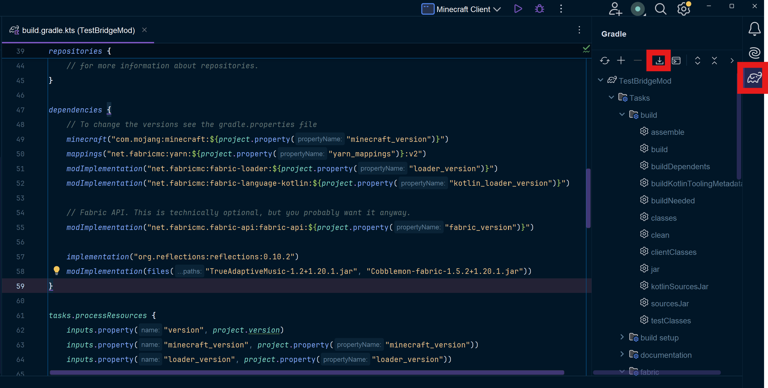
Task: Show more Gradle toolbar actions arrow
Action: [x=732, y=61]
